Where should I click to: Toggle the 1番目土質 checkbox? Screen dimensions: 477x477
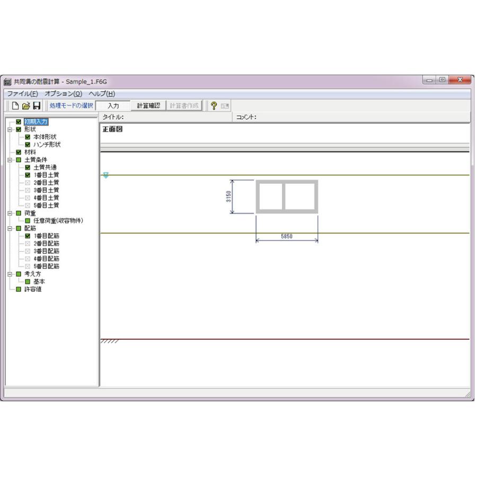click(28, 175)
